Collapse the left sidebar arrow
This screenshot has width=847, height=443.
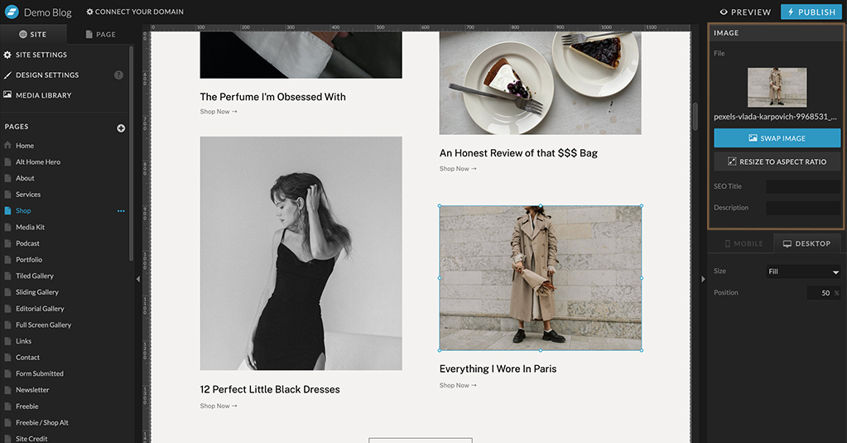(138, 279)
